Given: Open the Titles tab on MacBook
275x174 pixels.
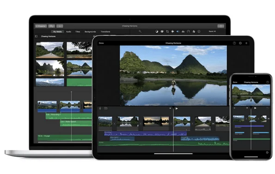Looking at the screenshot, I should pyautogui.click(x=78, y=32).
